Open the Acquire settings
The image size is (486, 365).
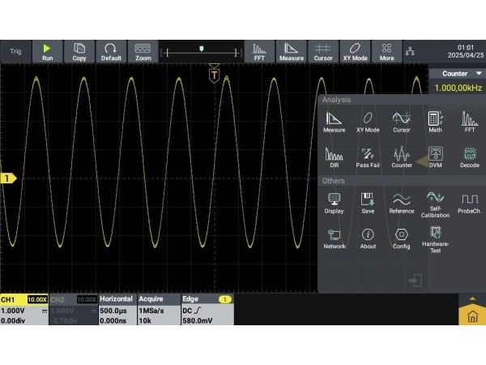pyautogui.click(x=159, y=310)
